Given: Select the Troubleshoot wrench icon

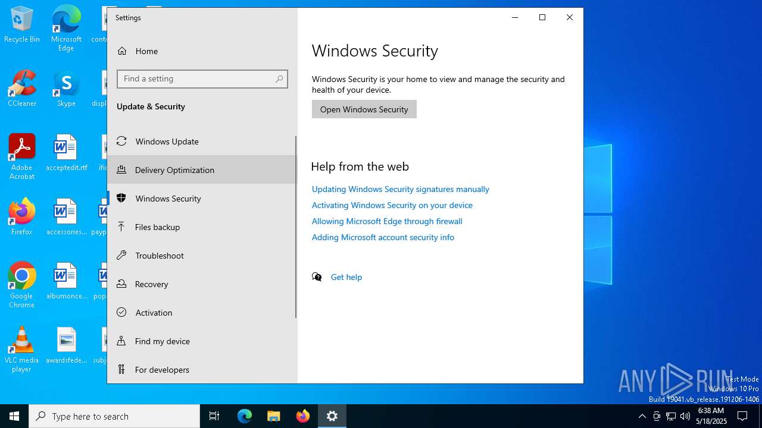Looking at the screenshot, I should click(121, 255).
